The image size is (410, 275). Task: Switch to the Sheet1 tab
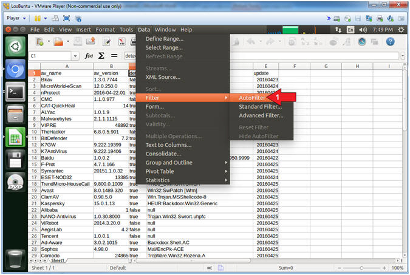(58, 260)
